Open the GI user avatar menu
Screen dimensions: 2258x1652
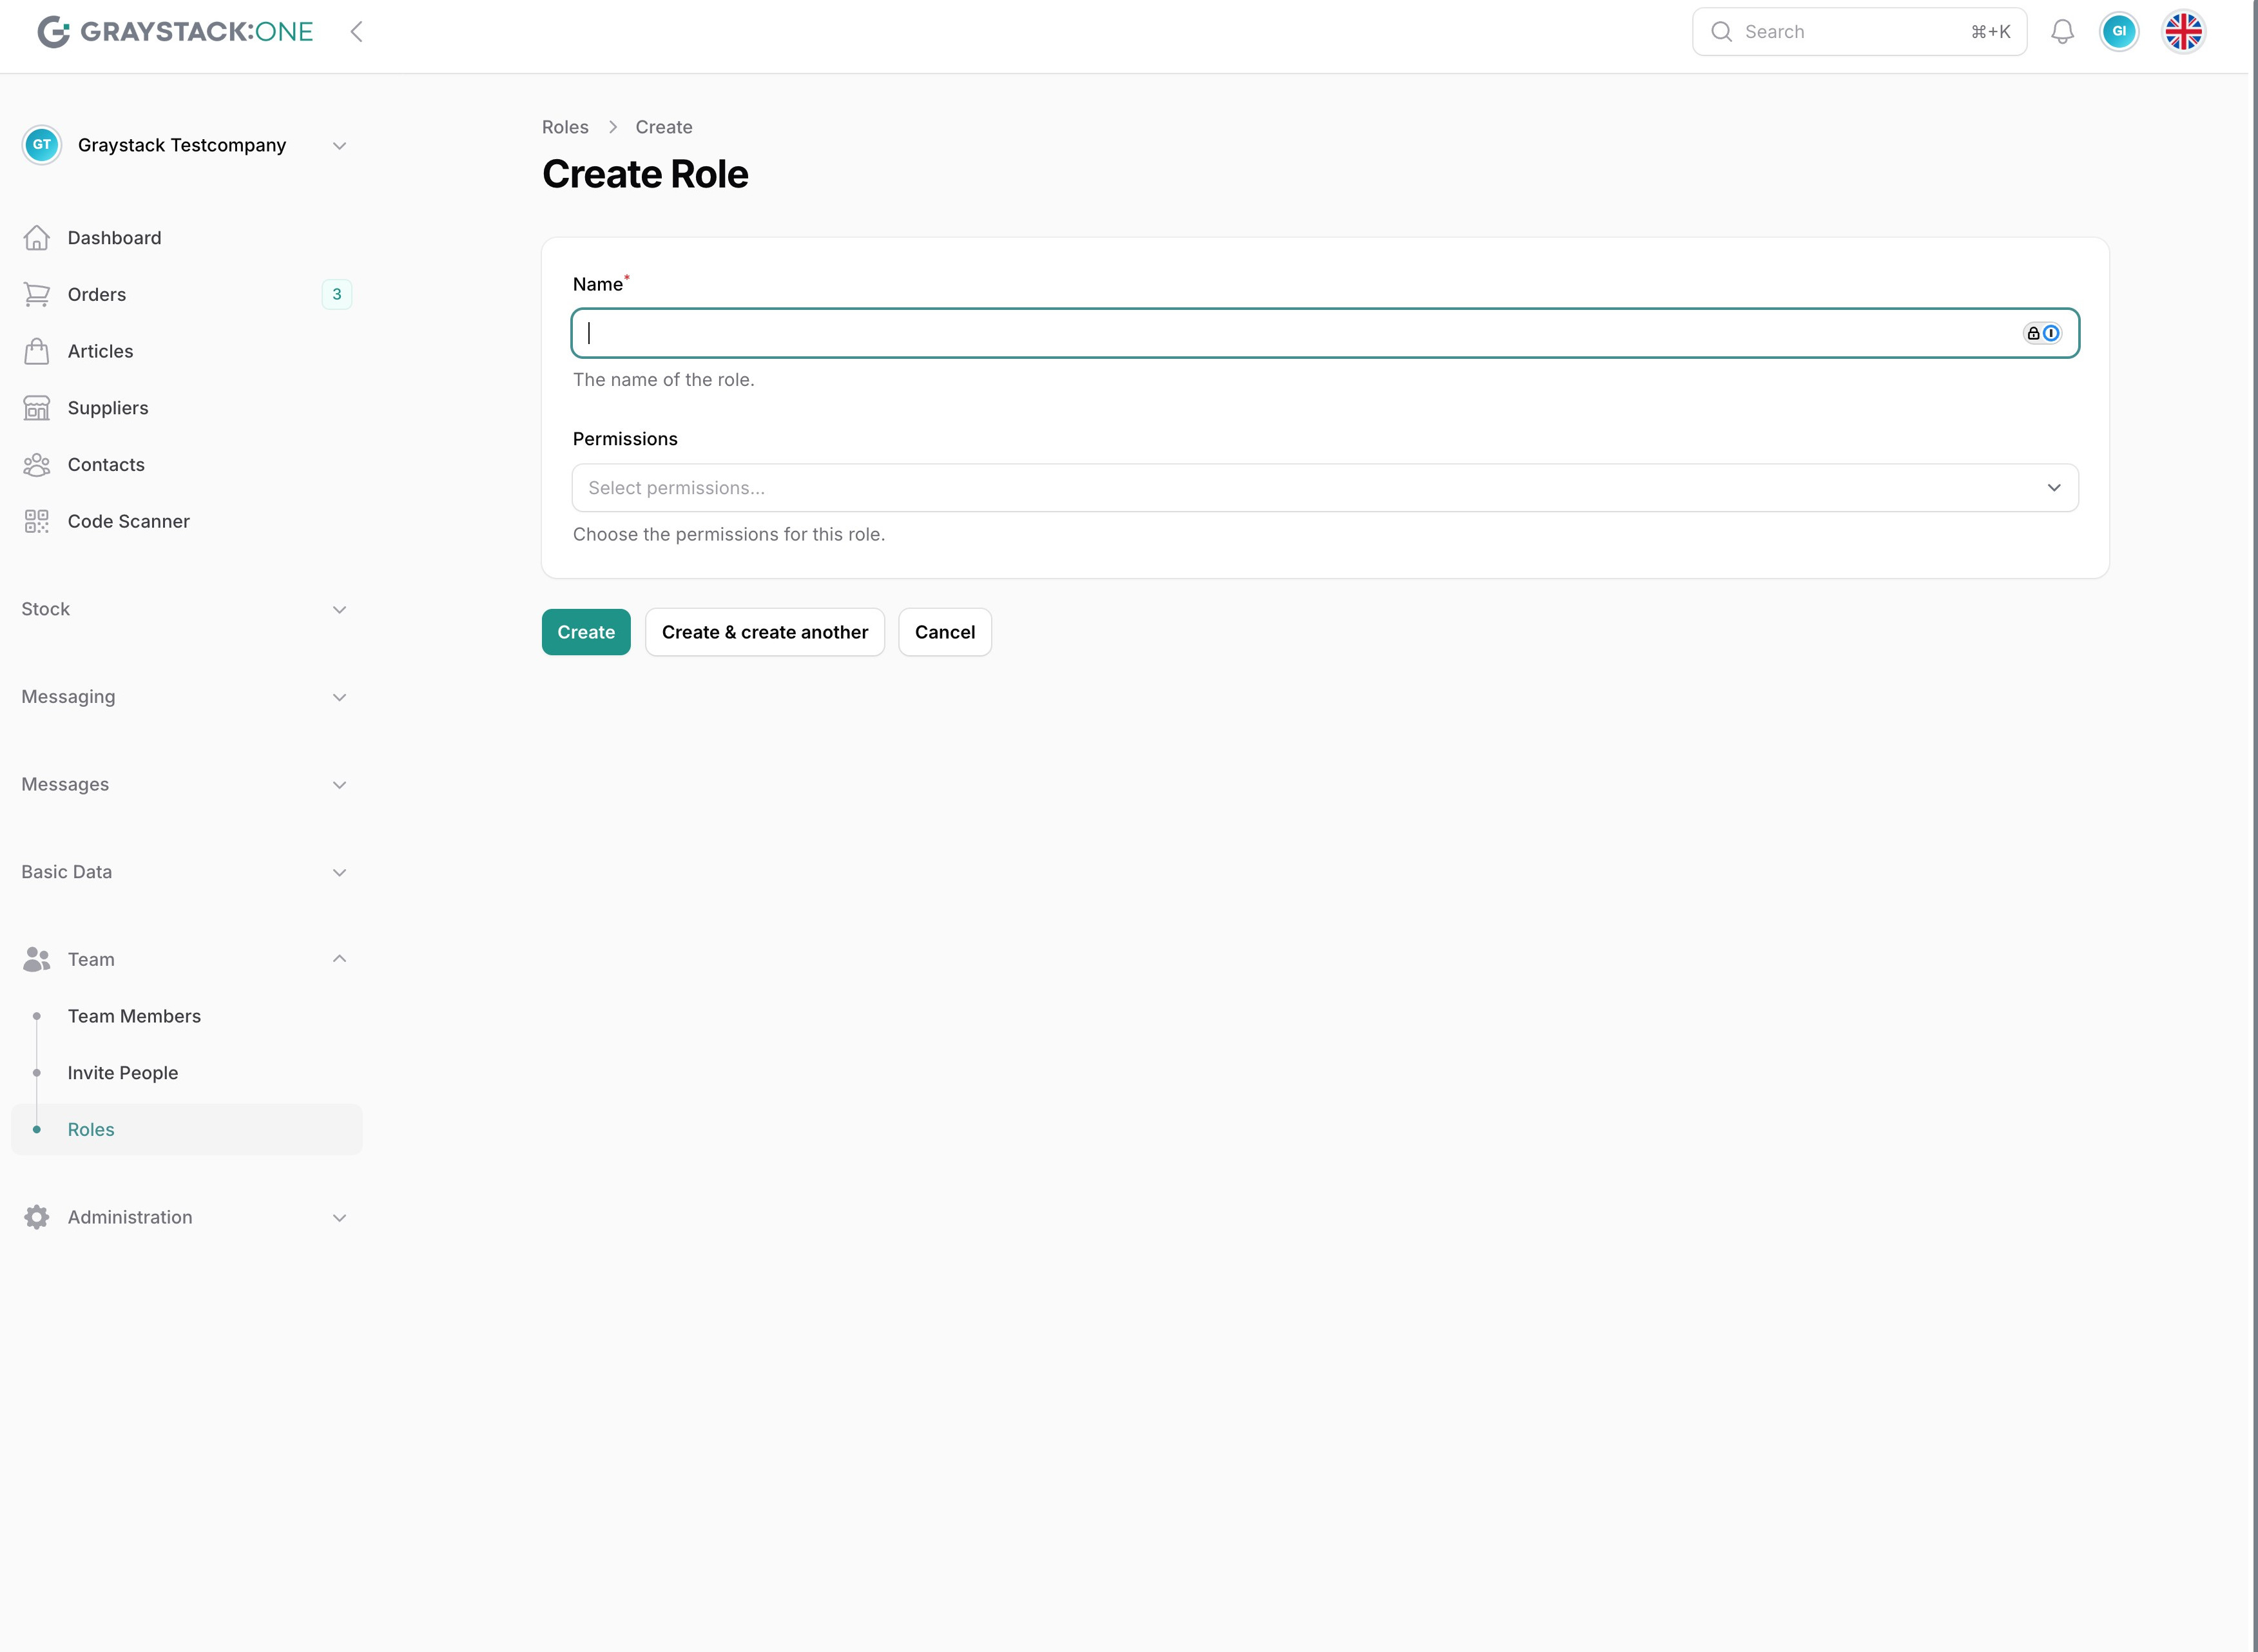[2118, 32]
